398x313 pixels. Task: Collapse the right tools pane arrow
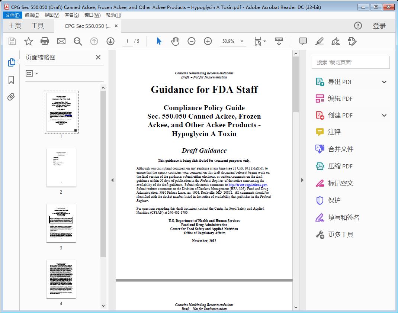tap(302, 180)
